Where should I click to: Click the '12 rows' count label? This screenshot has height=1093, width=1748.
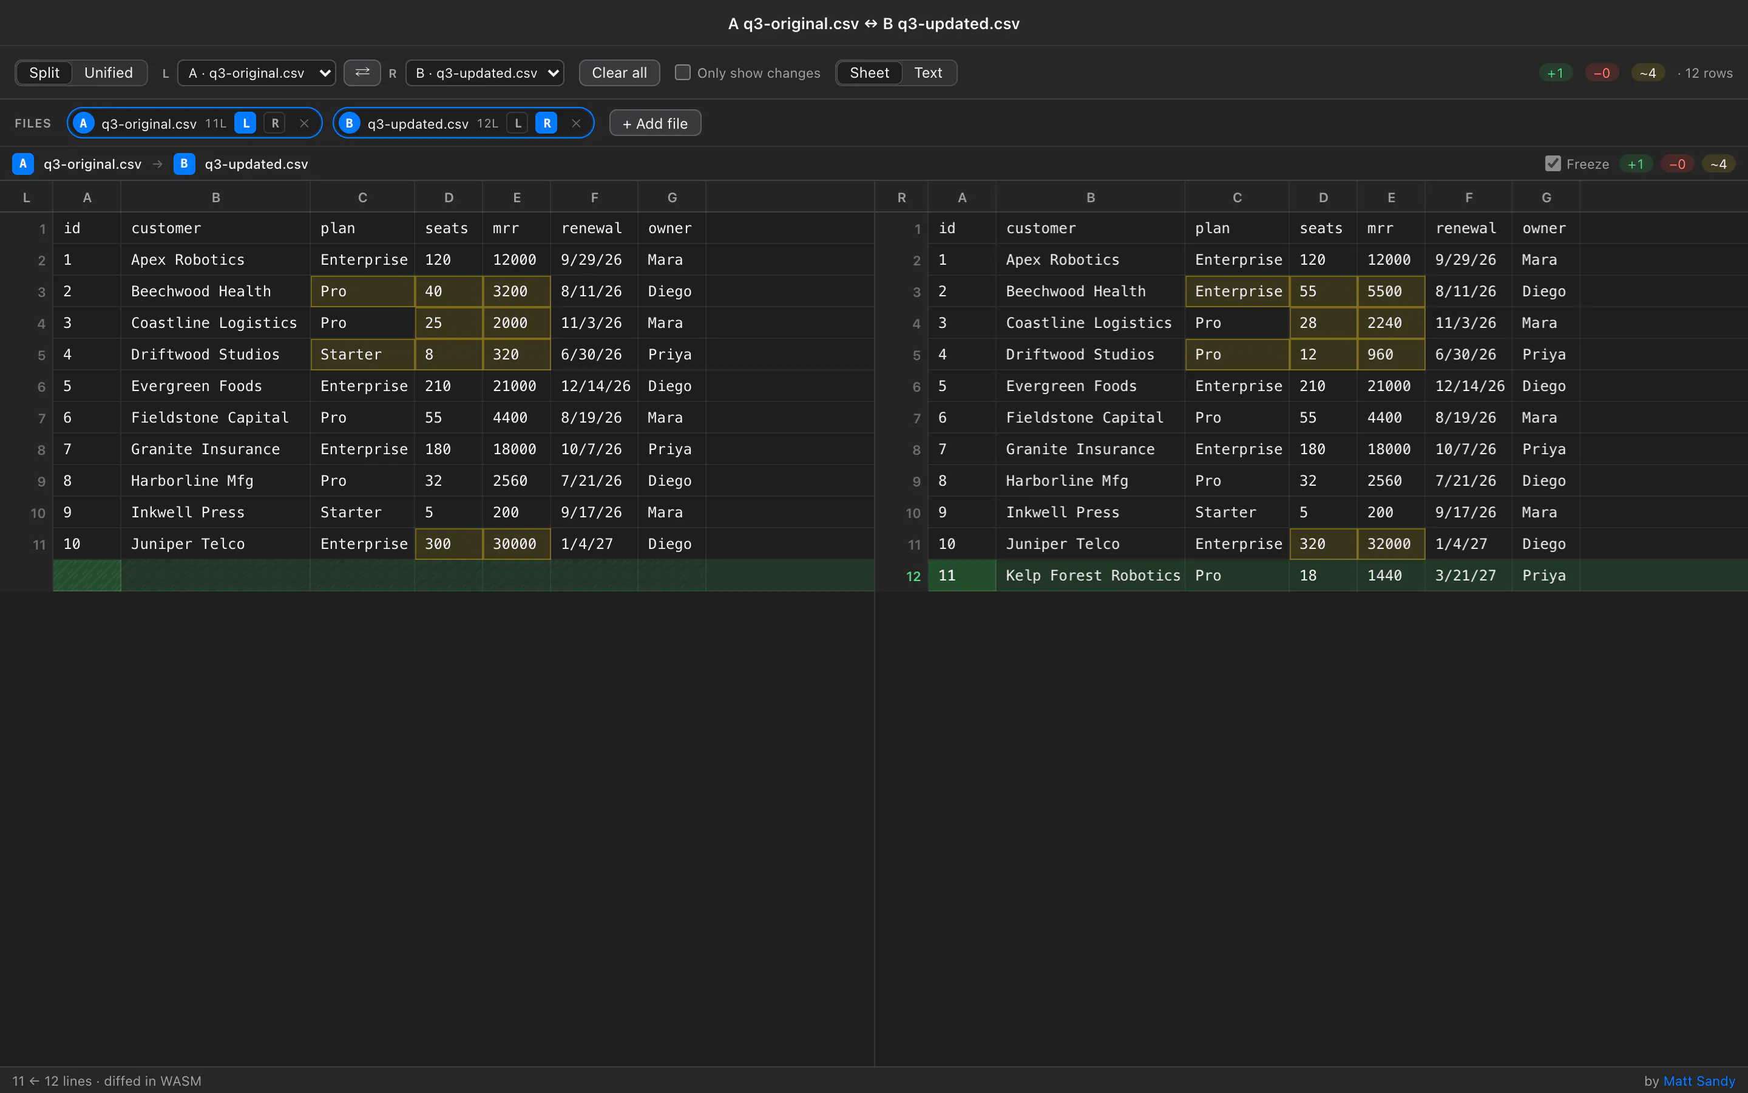(x=1707, y=73)
